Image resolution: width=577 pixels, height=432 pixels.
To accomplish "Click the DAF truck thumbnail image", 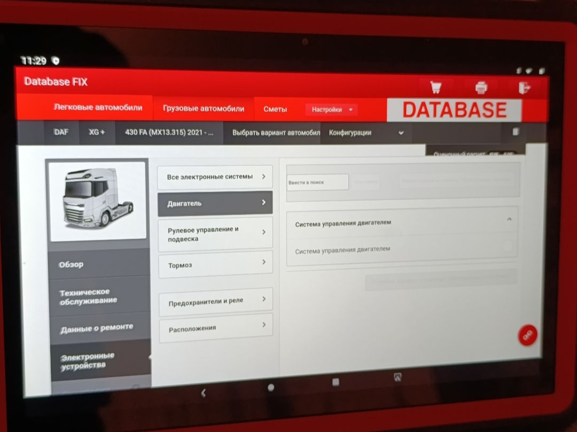I will click(x=98, y=201).
